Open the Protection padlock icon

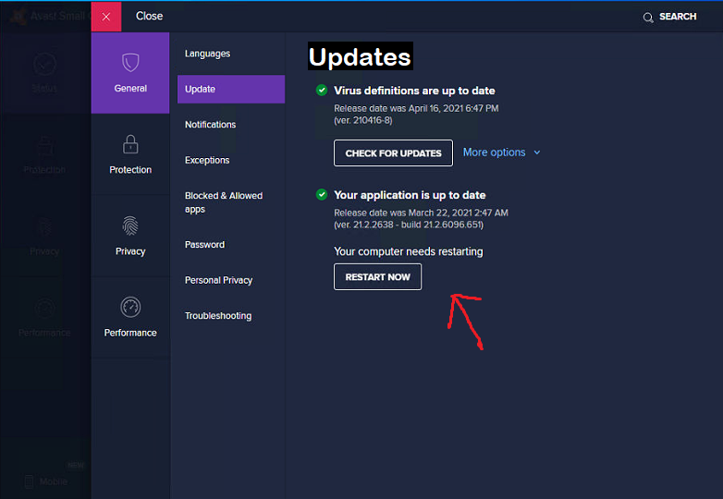(x=130, y=144)
